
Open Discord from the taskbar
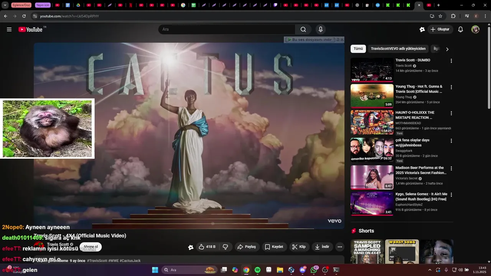tap(303, 270)
